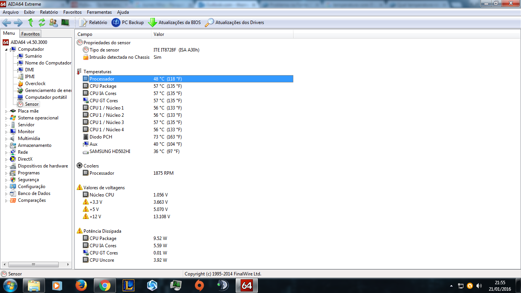521x293 pixels.
Task: Select the DMI tree item
Action: 29,70
